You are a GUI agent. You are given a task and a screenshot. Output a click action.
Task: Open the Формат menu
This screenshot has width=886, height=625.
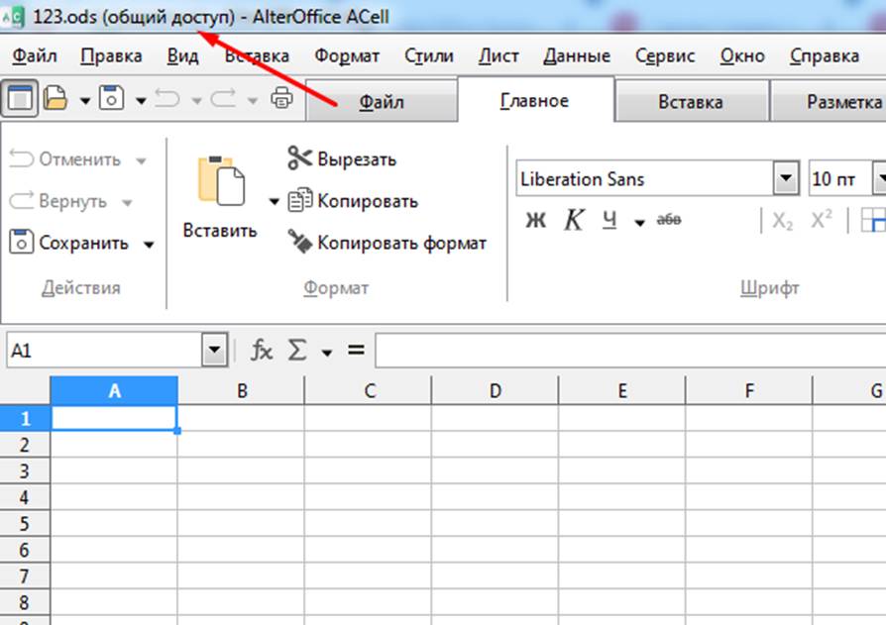347,55
